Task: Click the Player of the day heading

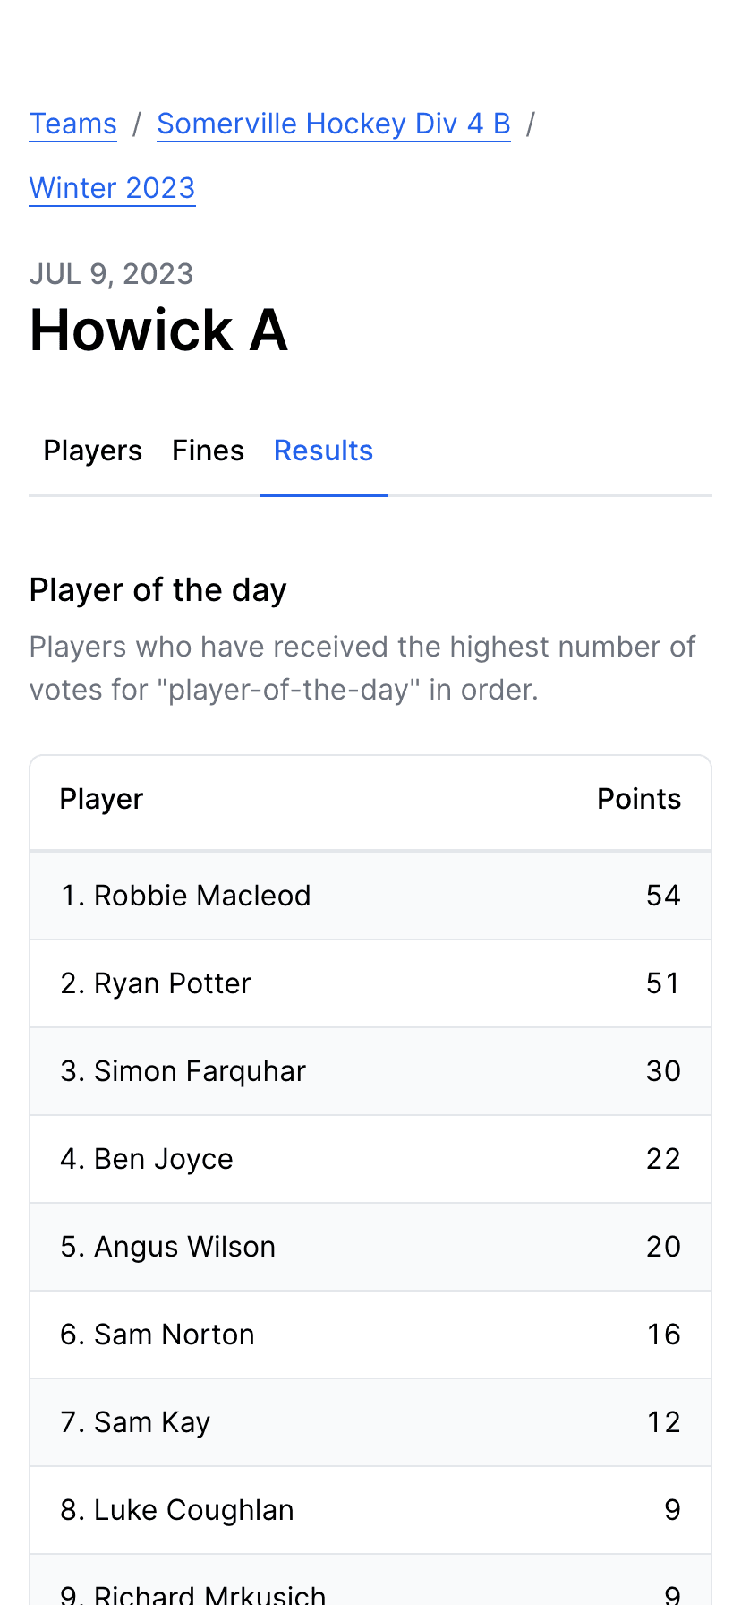Action: click(x=158, y=590)
